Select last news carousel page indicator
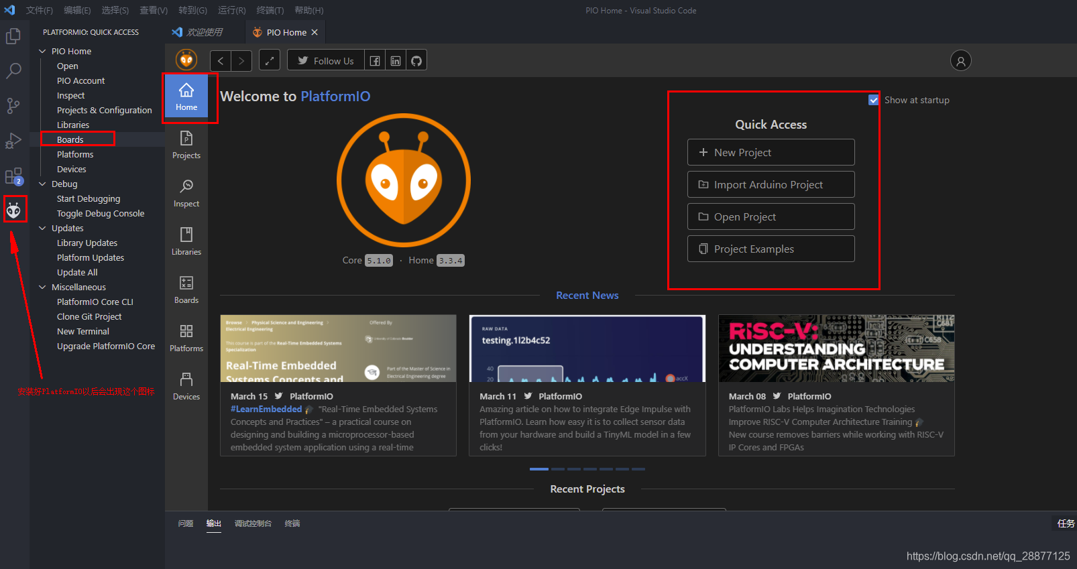Screen dimensions: 1077x569 coord(638,469)
